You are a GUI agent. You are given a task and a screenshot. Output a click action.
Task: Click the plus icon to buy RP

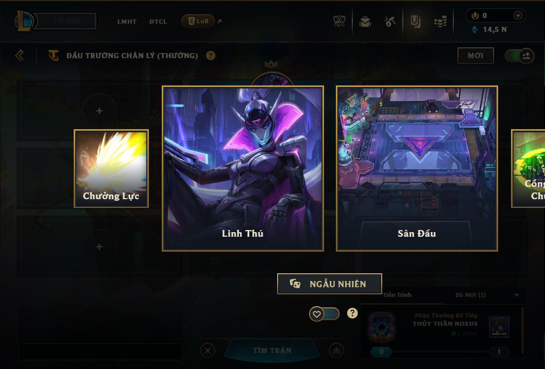[x=518, y=15]
